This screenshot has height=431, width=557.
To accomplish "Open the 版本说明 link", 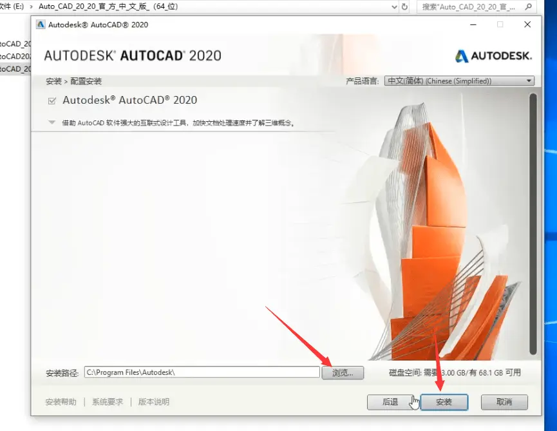I will click(153, 402).
